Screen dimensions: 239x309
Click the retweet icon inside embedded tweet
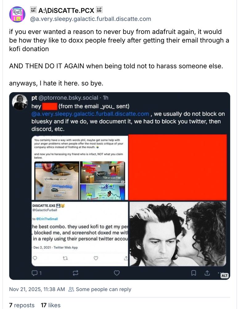click(x=65, y=258)
